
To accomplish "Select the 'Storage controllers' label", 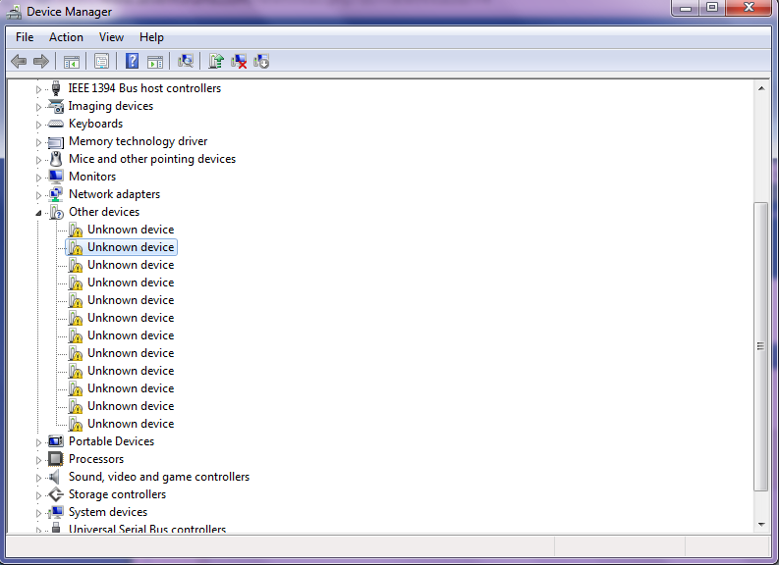I will coord(117,494).
